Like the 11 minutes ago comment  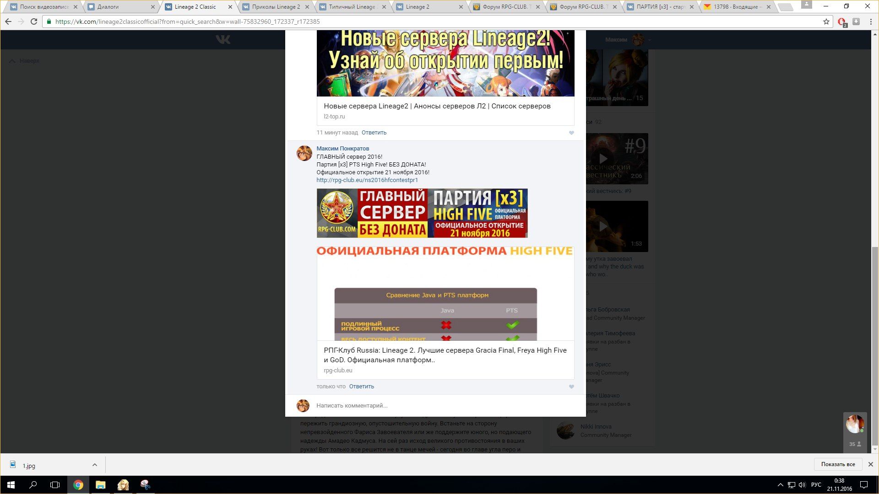(x=571, y=133)
